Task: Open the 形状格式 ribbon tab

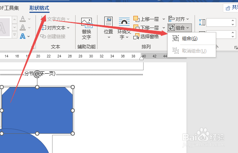Action: (x=39, y=8)
